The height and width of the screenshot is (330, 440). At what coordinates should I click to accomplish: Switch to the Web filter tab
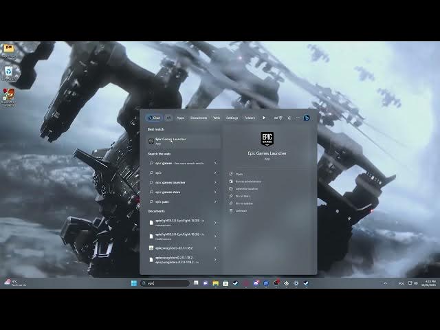(x=217, y=118)
